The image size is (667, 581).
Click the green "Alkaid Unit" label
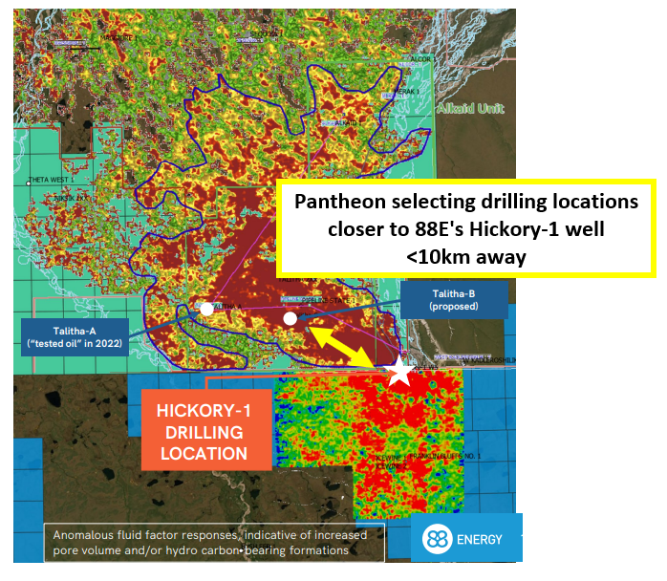coord(470,108)
